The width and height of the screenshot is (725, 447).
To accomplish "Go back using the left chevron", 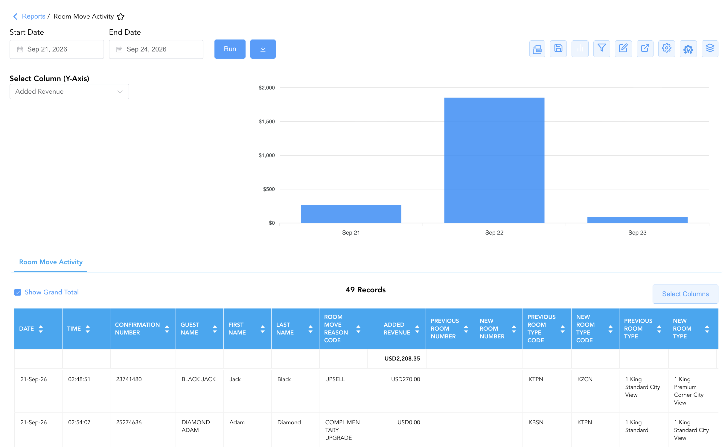I will tap(16, 16).
